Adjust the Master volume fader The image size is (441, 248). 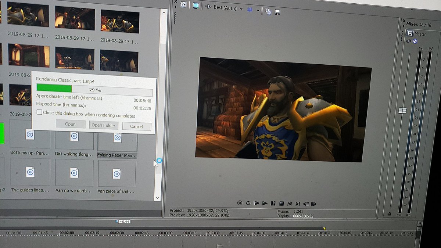click(x=402, y=110)
